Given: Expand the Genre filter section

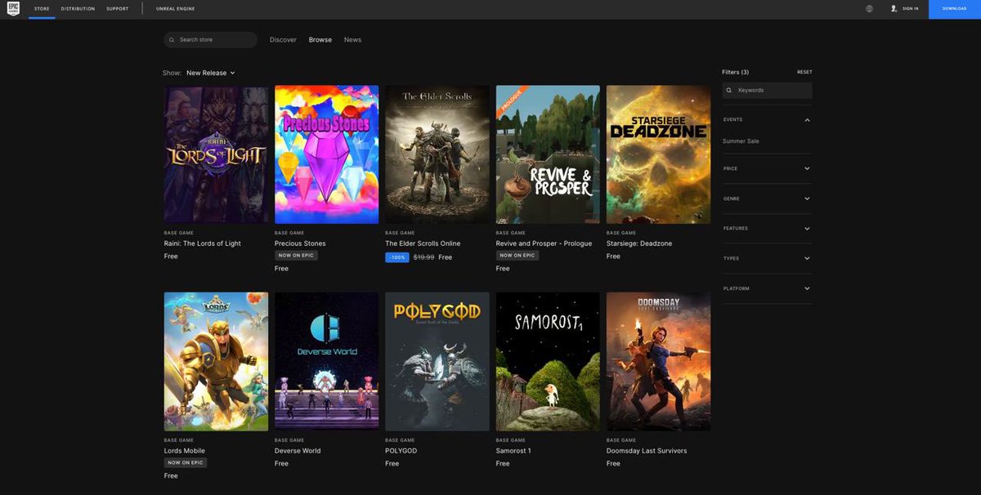Looking at the screenshot, I should [767, 198].
